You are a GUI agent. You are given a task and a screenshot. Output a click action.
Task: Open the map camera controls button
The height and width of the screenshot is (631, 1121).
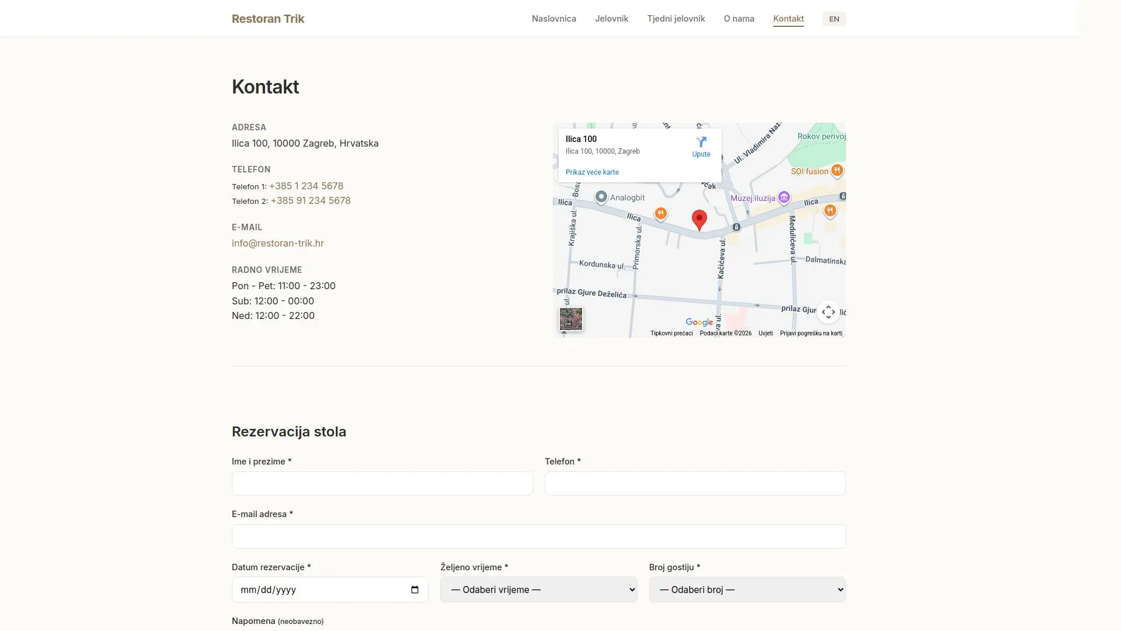pyautogui.click(x=828, y=312)
